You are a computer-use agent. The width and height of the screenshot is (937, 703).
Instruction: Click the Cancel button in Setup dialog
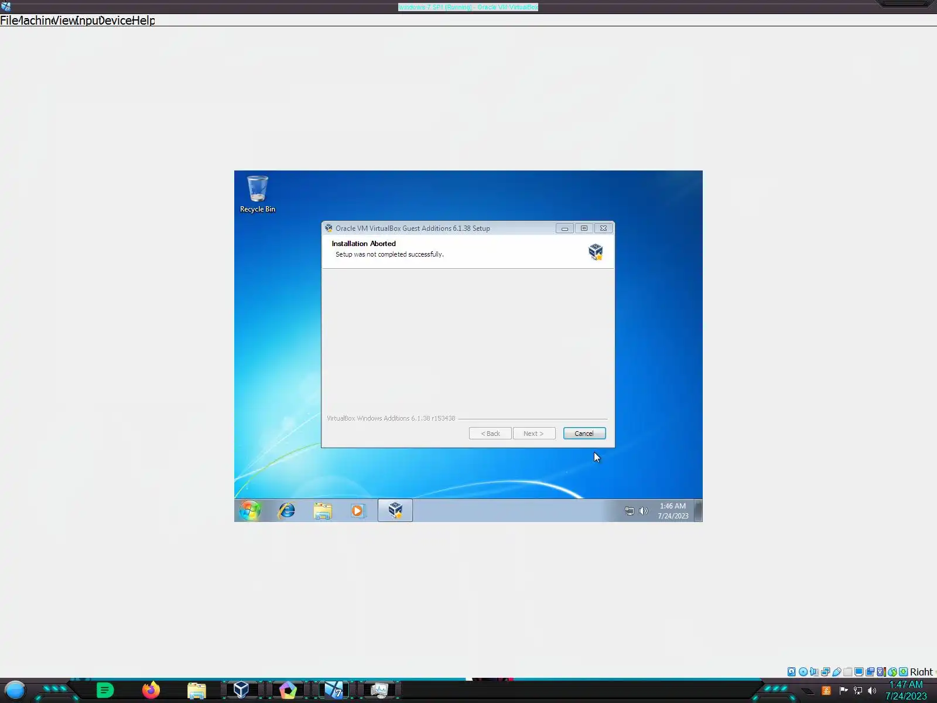[584, 434]
